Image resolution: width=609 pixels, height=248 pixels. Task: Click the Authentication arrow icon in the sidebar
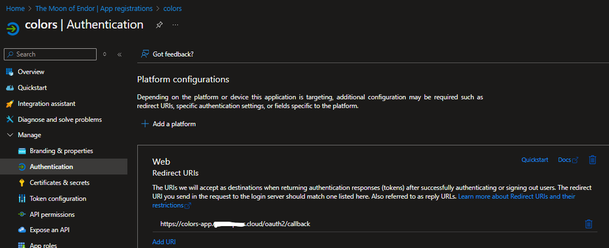point(22,166)
